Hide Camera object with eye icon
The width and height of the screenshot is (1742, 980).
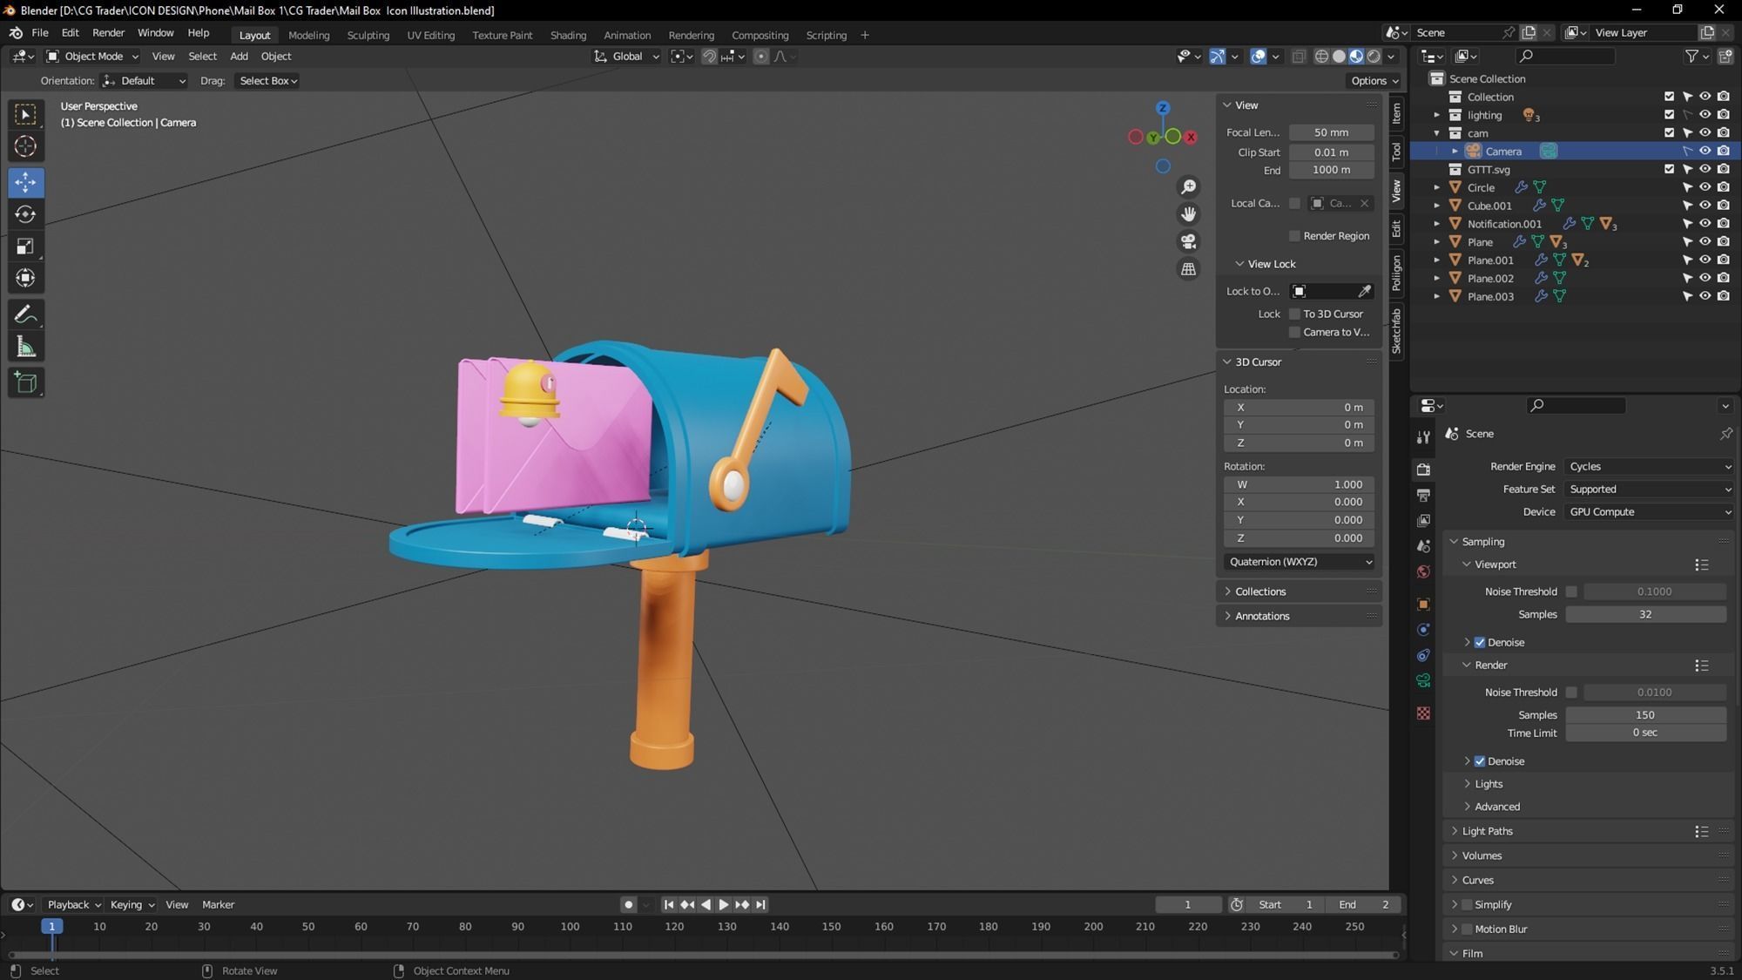coord(1705,152)
